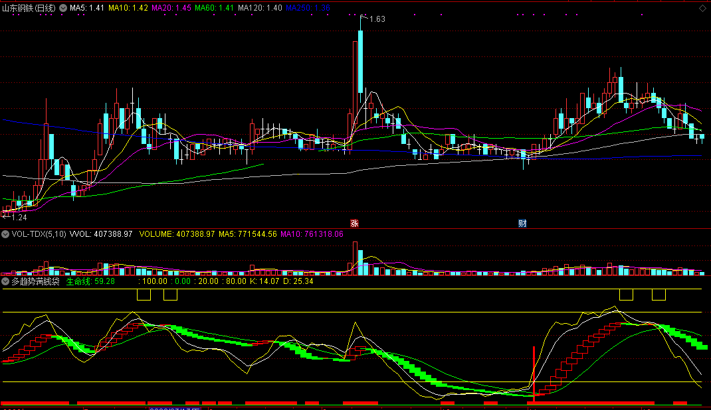Click the 1.24 low price label
The height and width of the screenshot is (410, 711).
coord(19,218)
